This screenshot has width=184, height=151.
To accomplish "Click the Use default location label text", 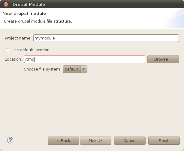I will tap(30, 50).
